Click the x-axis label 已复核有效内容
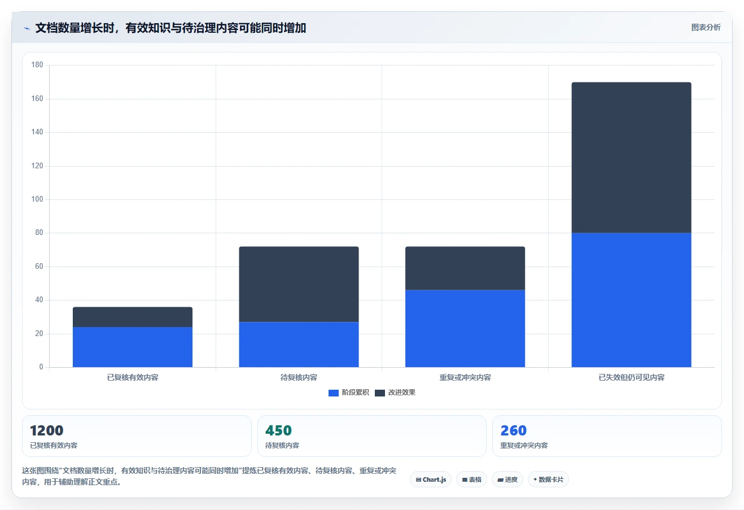This screenshot has height=510, width=744. coord(133,377)
